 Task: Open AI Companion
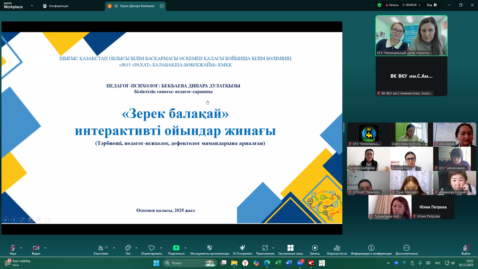coord(242,250)
